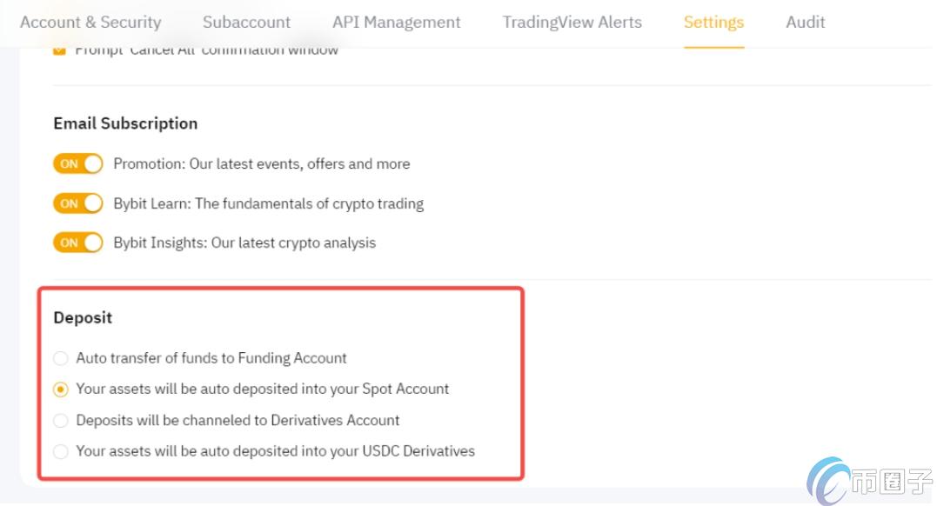The image size is (937, 506).
Task: Toggle the Bybit Insights subscription switch
Action: point(78,243)
